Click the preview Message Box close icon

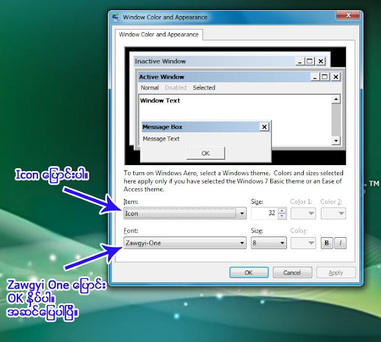tap(264, 127)
